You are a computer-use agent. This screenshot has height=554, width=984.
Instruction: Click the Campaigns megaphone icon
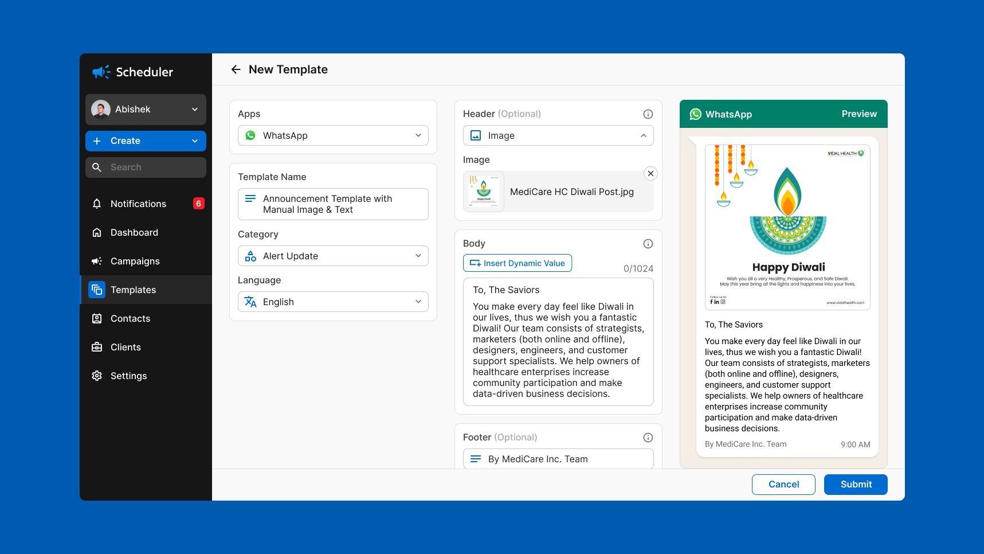tap(97, 261)
